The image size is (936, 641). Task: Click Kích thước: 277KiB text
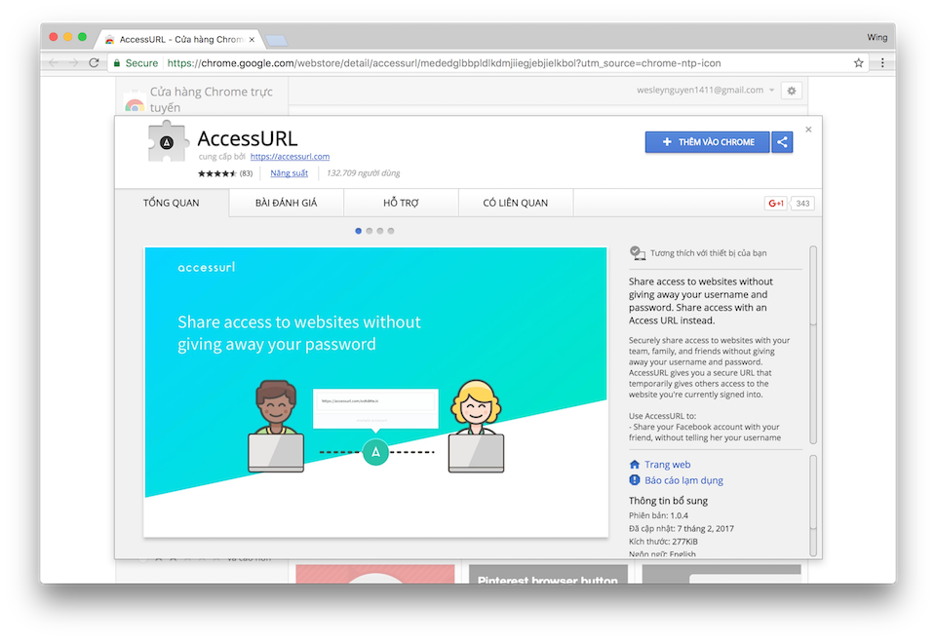click(663, 542)
